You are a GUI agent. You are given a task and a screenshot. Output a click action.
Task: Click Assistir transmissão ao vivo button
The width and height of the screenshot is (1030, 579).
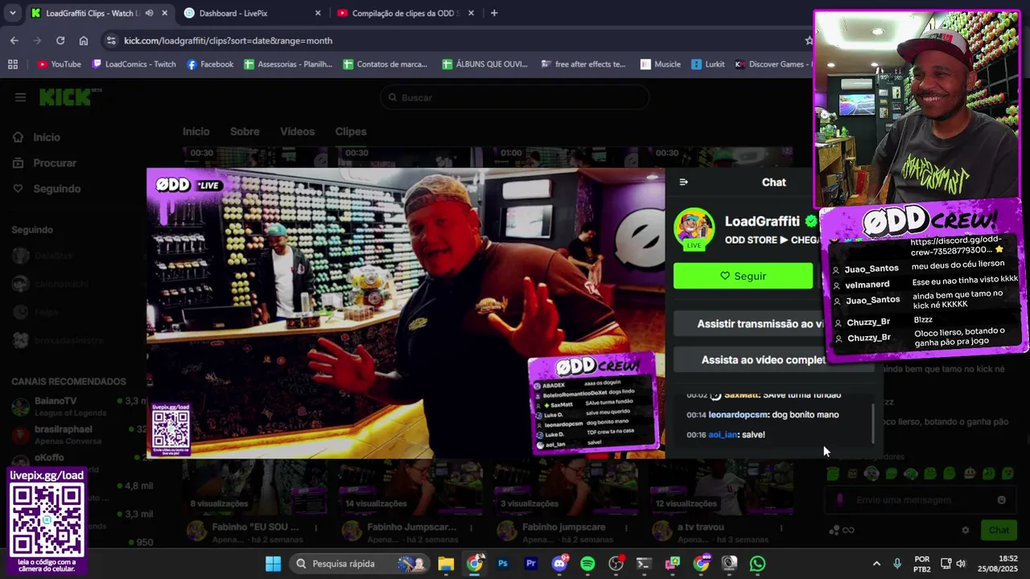click(760, 324)
